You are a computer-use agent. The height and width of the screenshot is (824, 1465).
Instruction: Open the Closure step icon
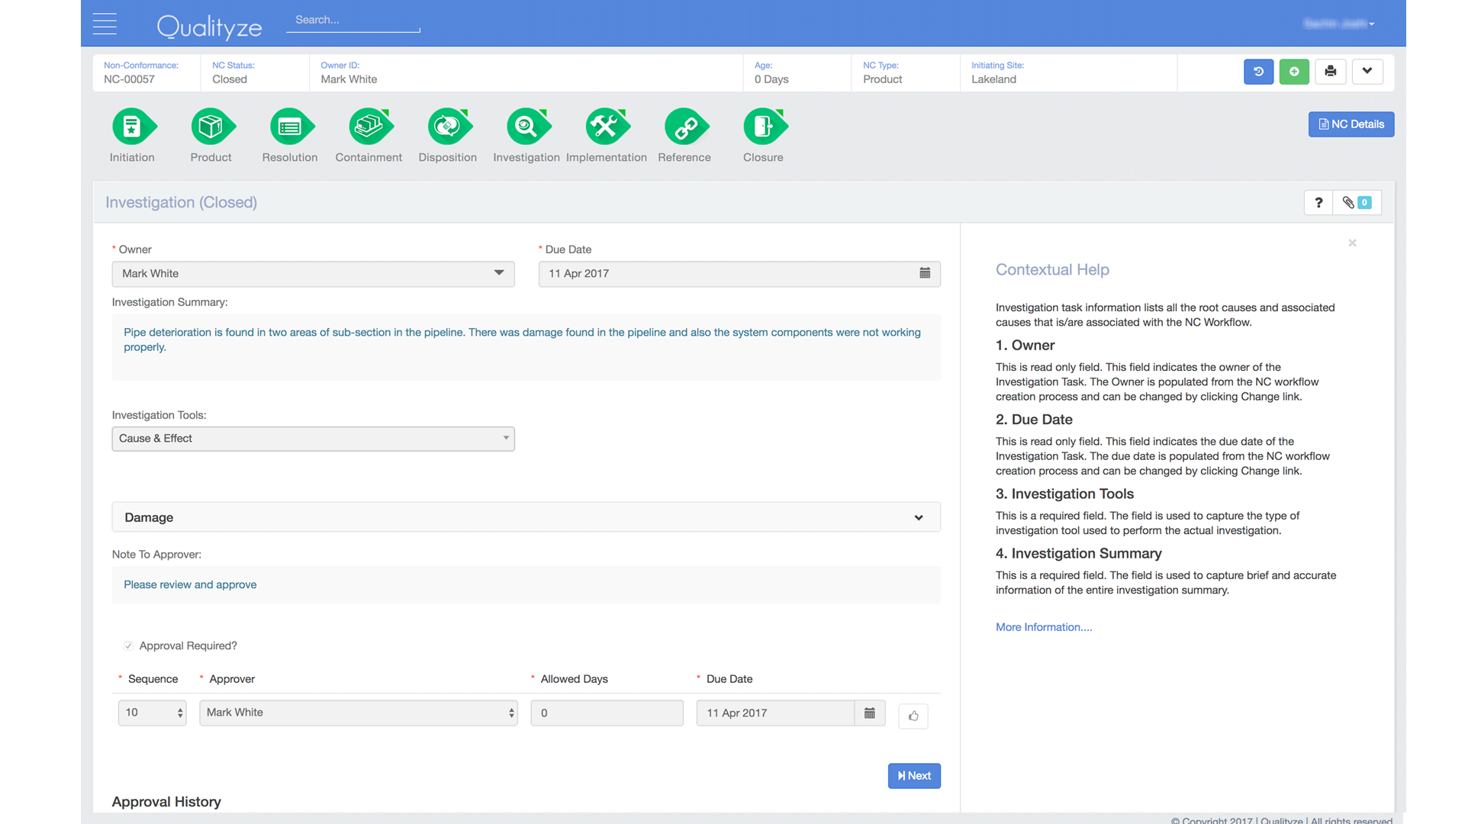click(x=763, y=127)
